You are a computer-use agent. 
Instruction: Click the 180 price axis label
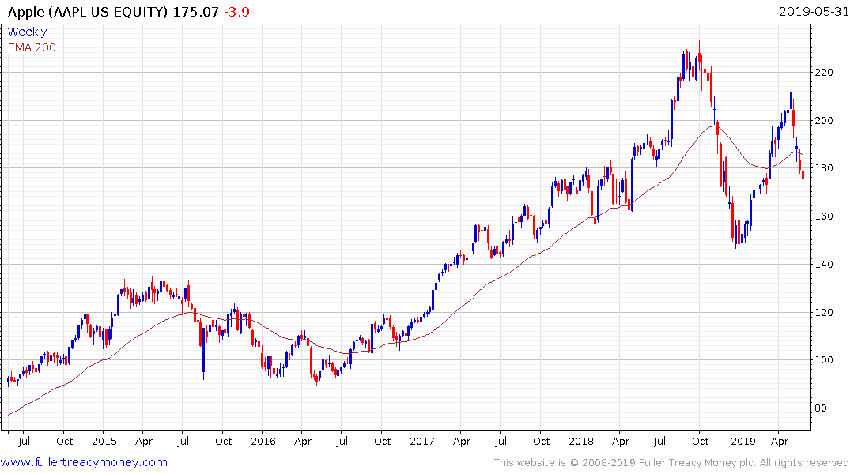coord(824,168)
